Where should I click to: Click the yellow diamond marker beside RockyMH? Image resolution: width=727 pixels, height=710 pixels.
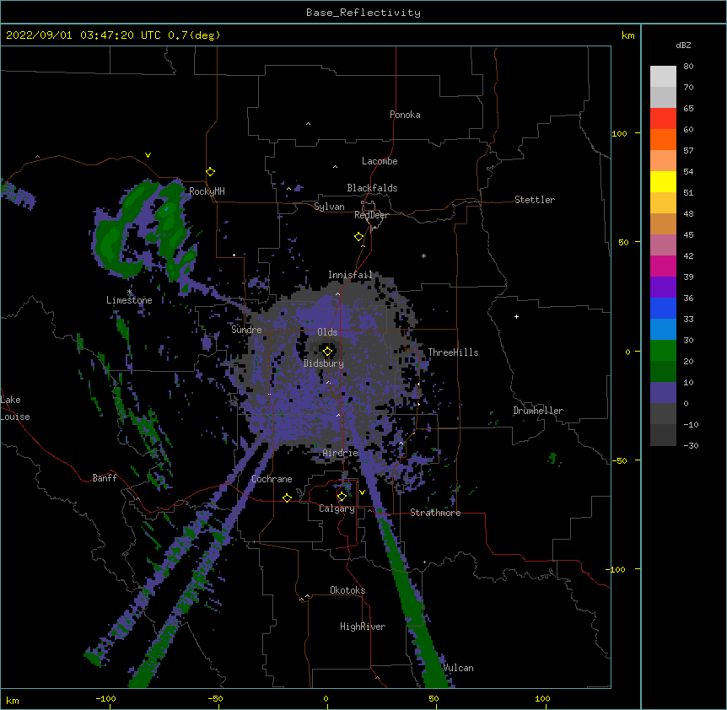211,172
